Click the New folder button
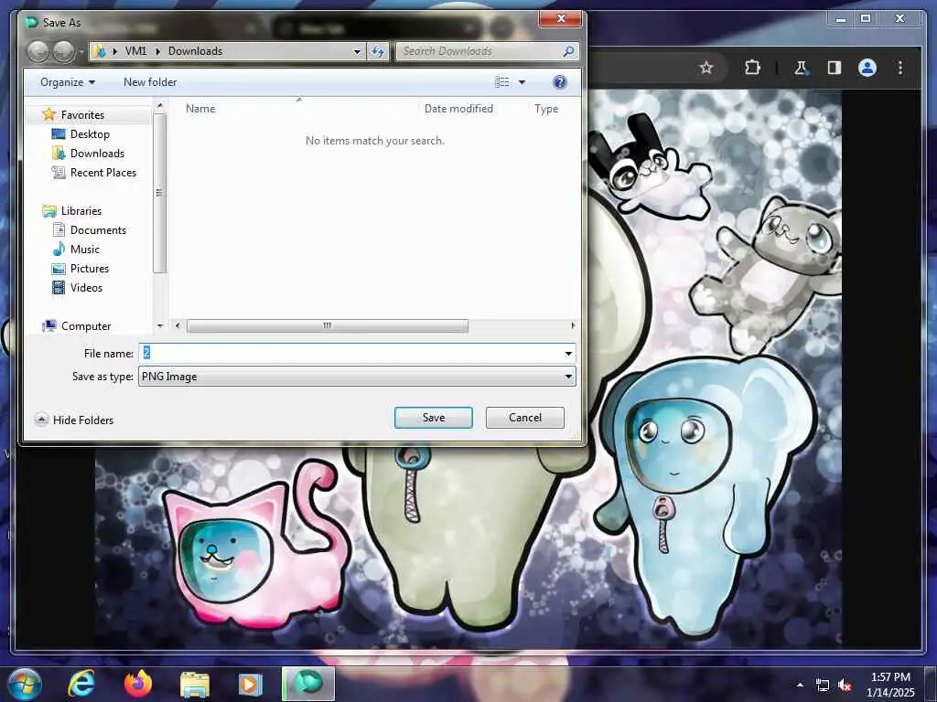Screen dimensions: 937x702 [150, 82]
